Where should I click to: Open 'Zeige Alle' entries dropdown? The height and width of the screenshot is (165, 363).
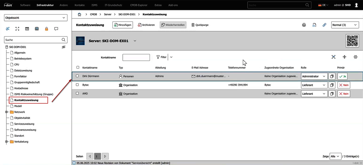click(335, 156)
